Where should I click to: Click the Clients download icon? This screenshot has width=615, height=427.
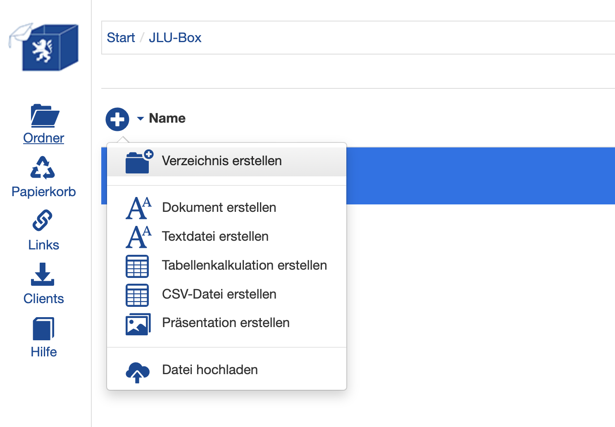[43, 274]
